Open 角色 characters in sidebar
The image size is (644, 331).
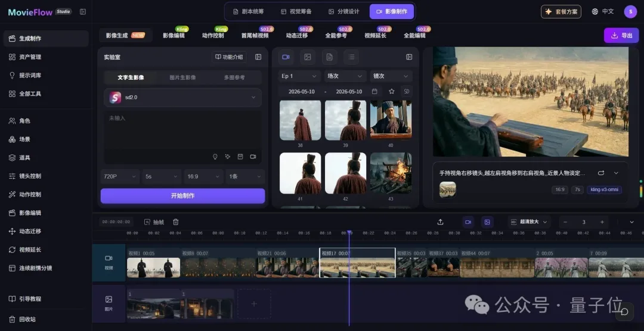45,121
